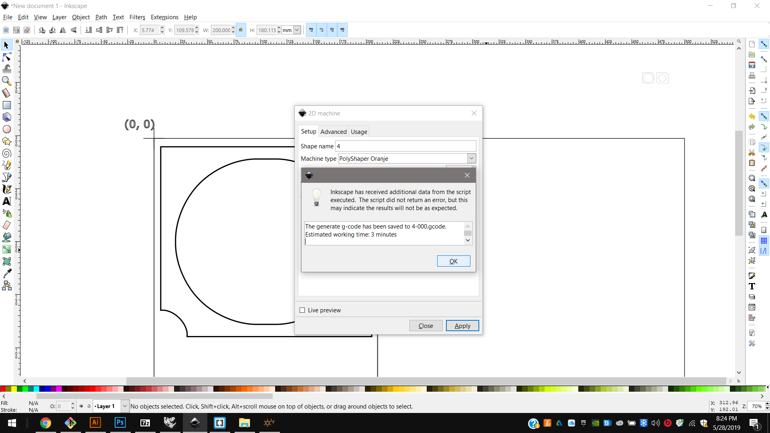Open the Layer 1 selector dropdown

point(125,406)
